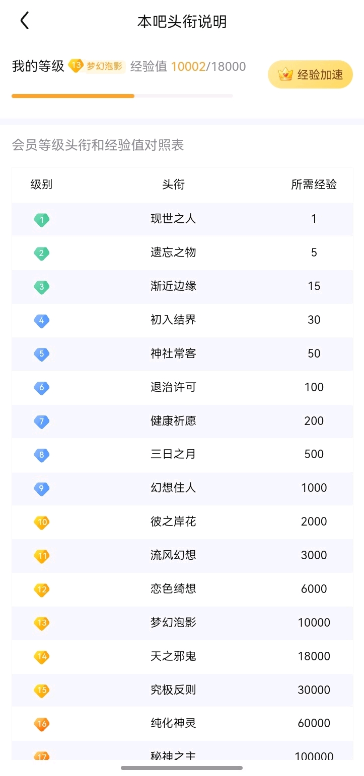Open the 经验加速 button

(x=310, y=74)
